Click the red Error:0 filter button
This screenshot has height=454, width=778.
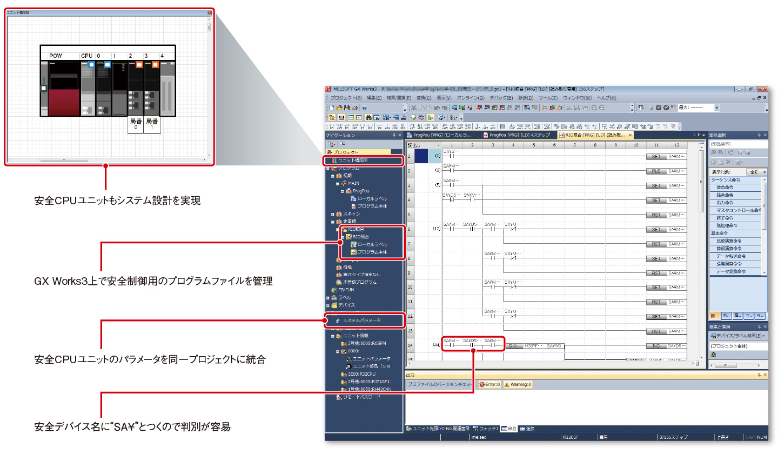click(489, 384)
